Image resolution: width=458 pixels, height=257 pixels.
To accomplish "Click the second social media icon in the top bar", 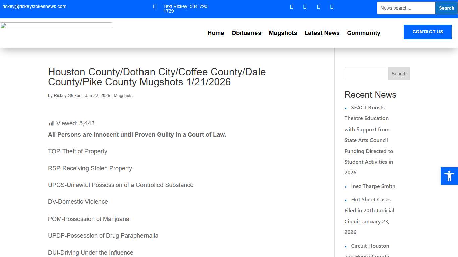I will point(305,6).
